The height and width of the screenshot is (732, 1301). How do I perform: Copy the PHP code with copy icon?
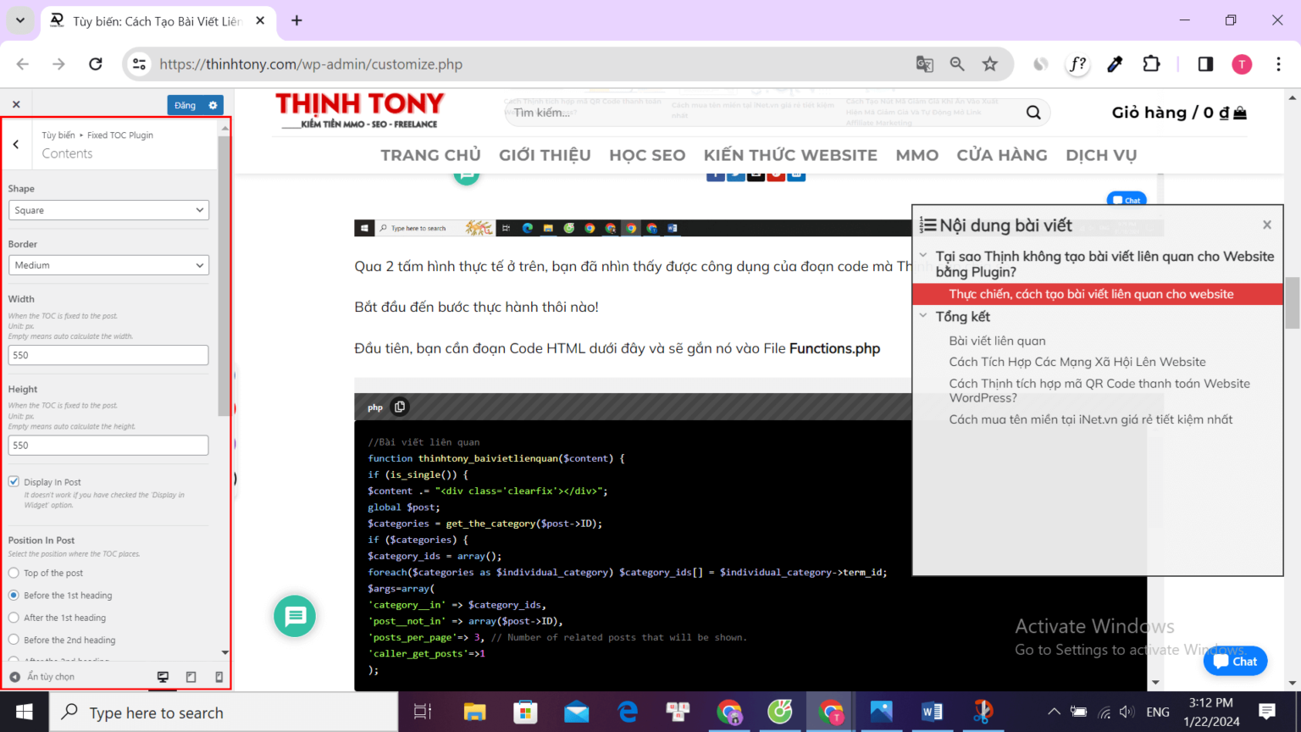point(400,407)
